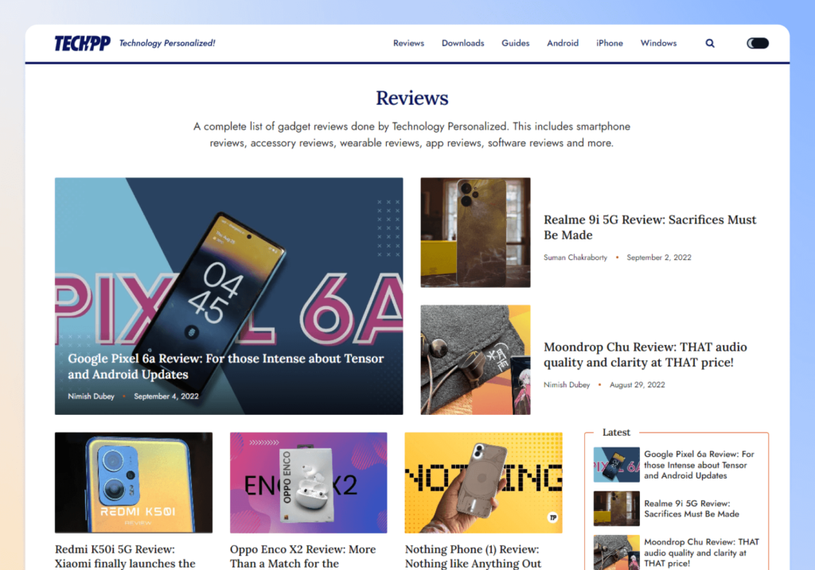Viewport: 815px width, 570px height.
Task: Select the iPhone menu item
Action: click(609, 43)
